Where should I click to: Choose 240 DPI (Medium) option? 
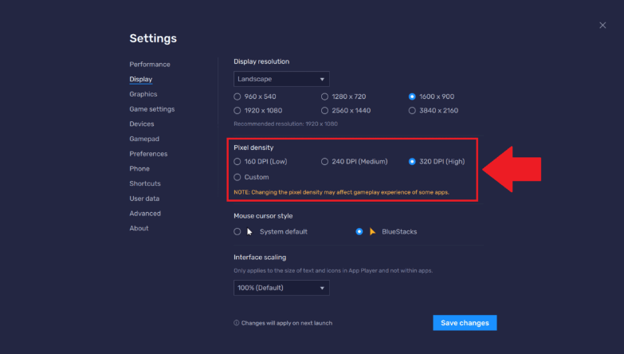[x=325, y=162]
